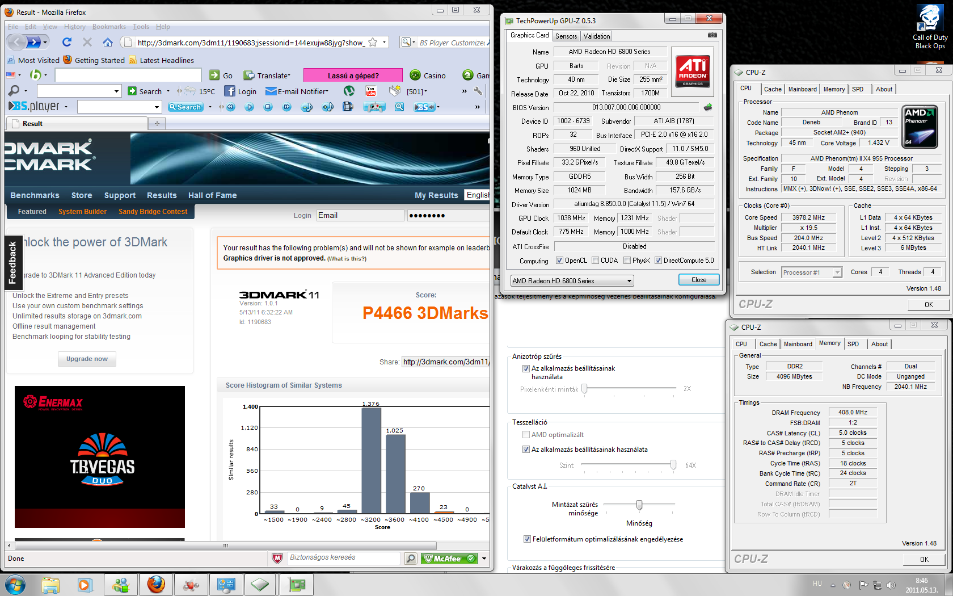
Task: Open the BS.player toolbar combo box dropdown
Action: (157, 107)
